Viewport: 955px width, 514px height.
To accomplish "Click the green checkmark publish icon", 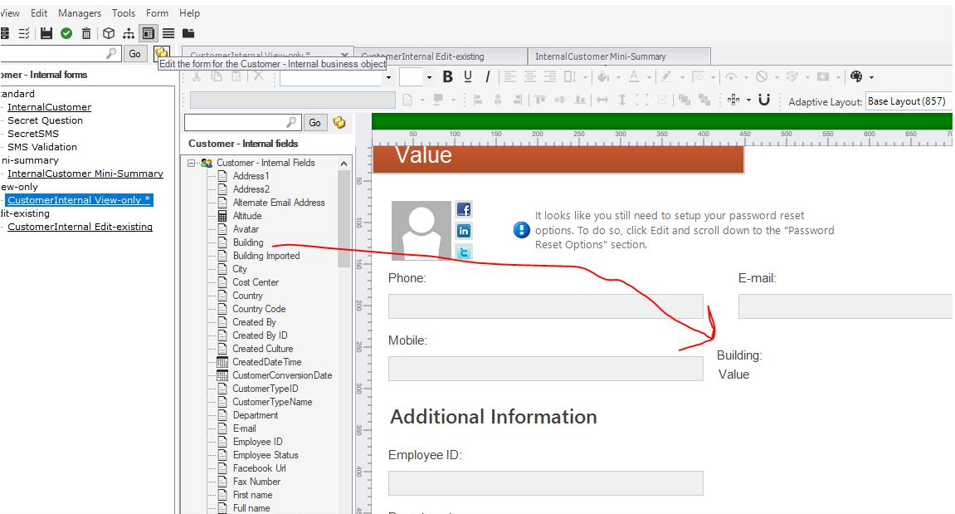I will click(66, 33).
